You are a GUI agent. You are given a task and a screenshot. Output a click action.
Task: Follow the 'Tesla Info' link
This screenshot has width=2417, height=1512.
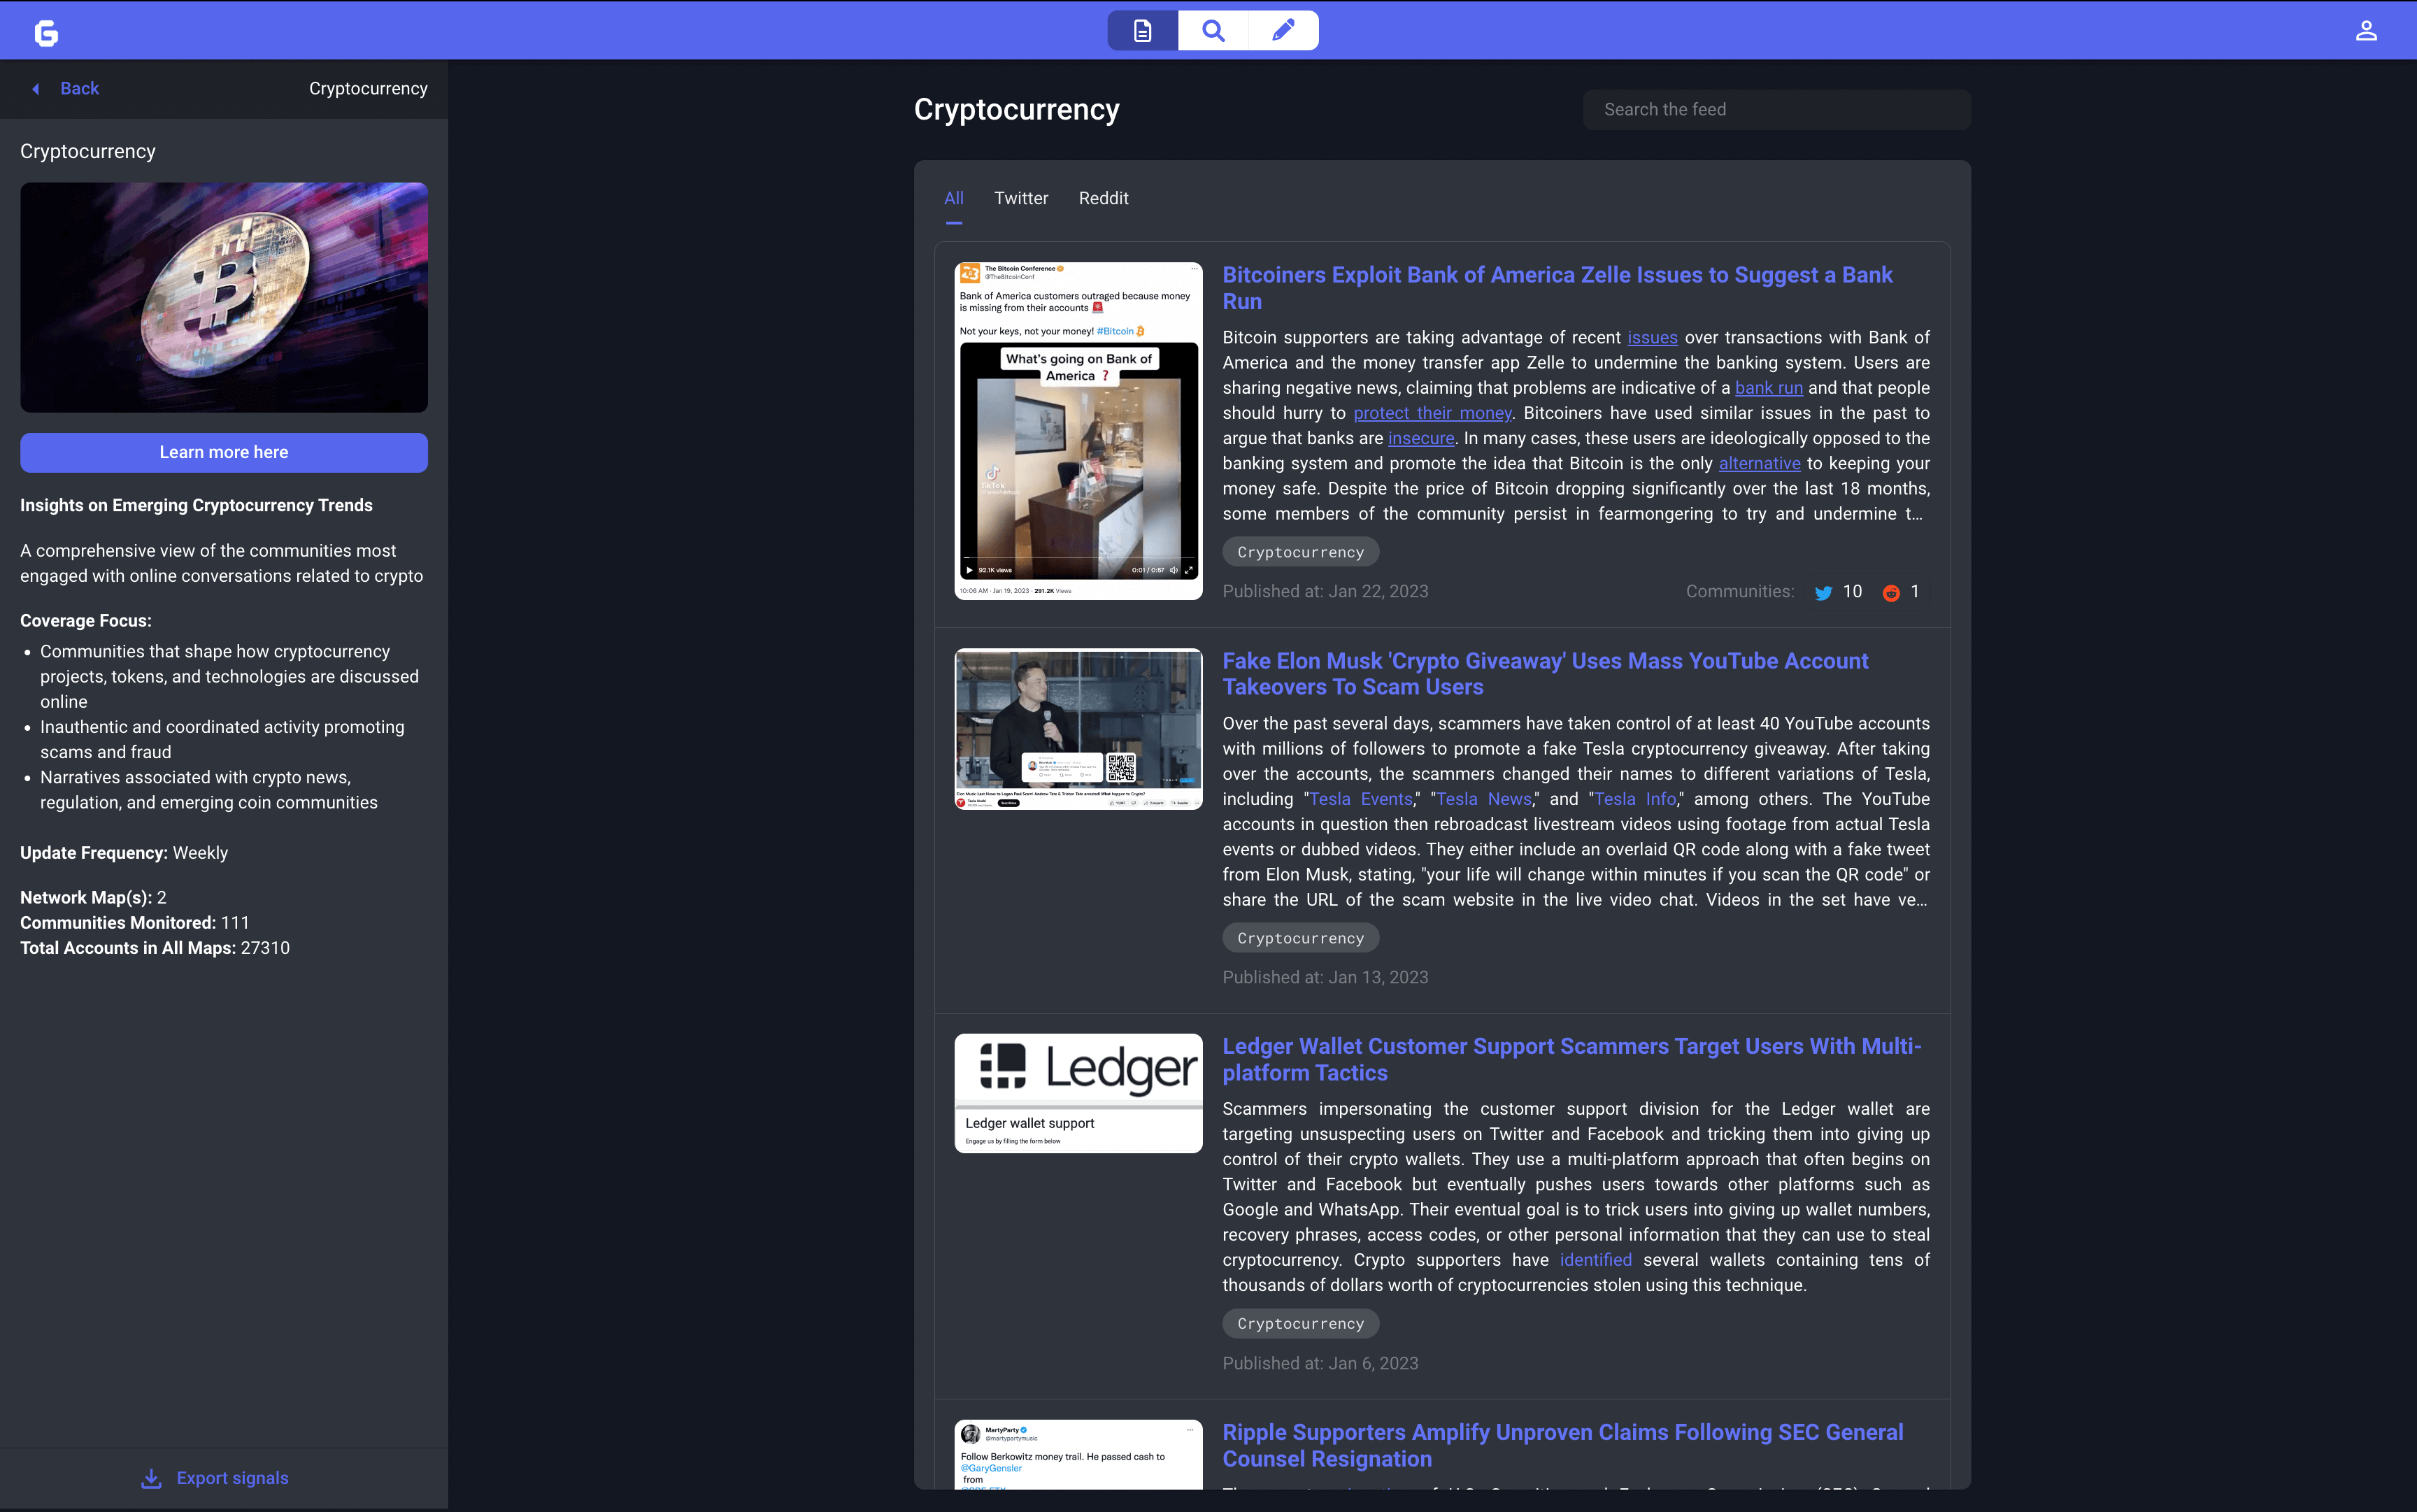tap(1635, 799)
